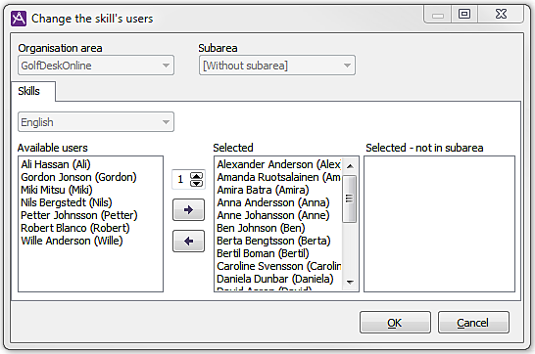Click the Selected list scroll down arrow
Screen dimensions: 535x354
point(350,283)
